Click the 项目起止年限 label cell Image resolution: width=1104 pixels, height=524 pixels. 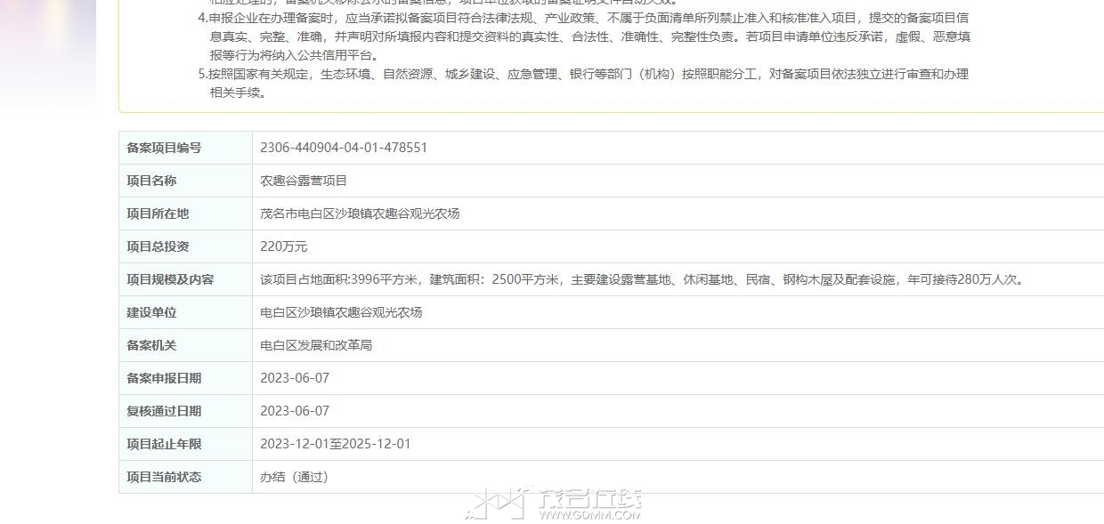pyautogui.click(x=186, y=444)
